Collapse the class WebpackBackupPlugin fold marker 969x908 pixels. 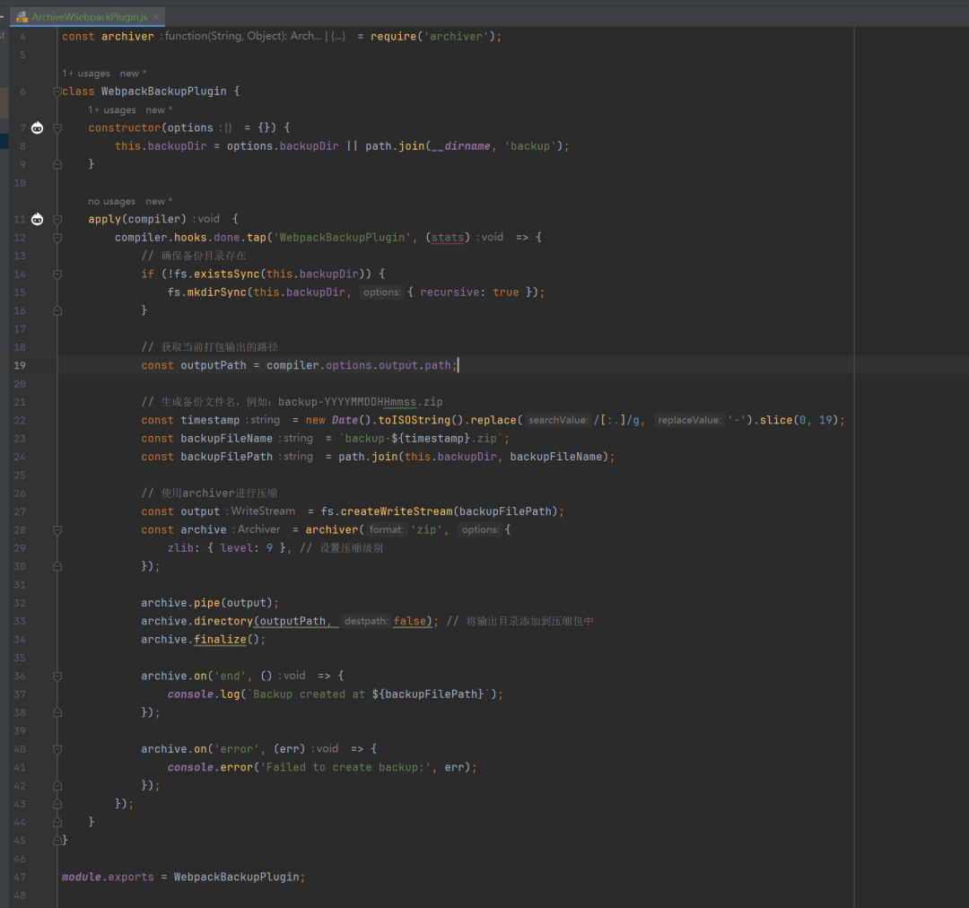tap(57, 92)
